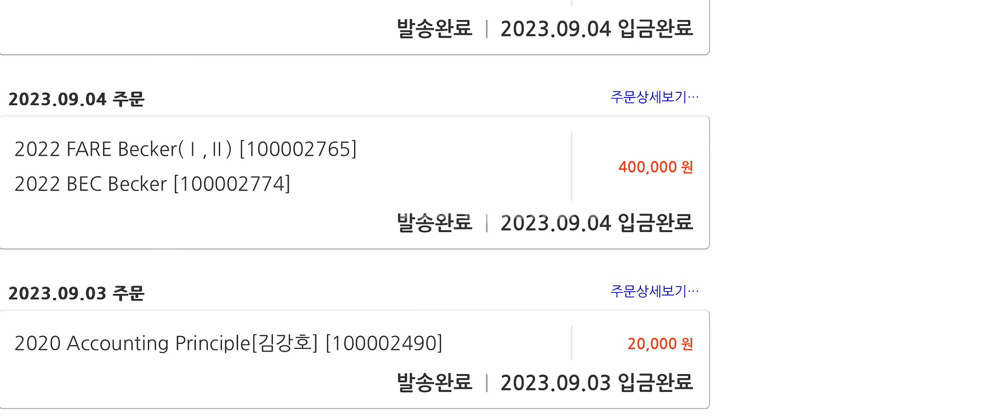Select 2022 FARE Becker item [100002765]
995x420 pixels.
pyautogui.click(x=185, y=150)
